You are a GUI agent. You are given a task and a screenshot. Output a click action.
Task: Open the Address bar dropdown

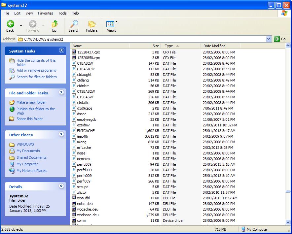pos(269,39)
